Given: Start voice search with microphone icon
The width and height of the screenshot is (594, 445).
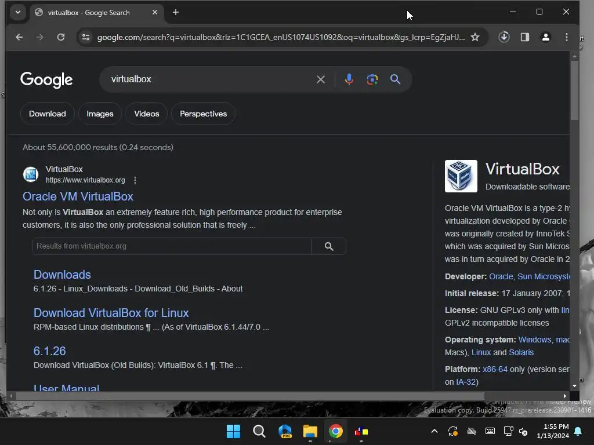Looking at the screenshot, I should [349, 79].
